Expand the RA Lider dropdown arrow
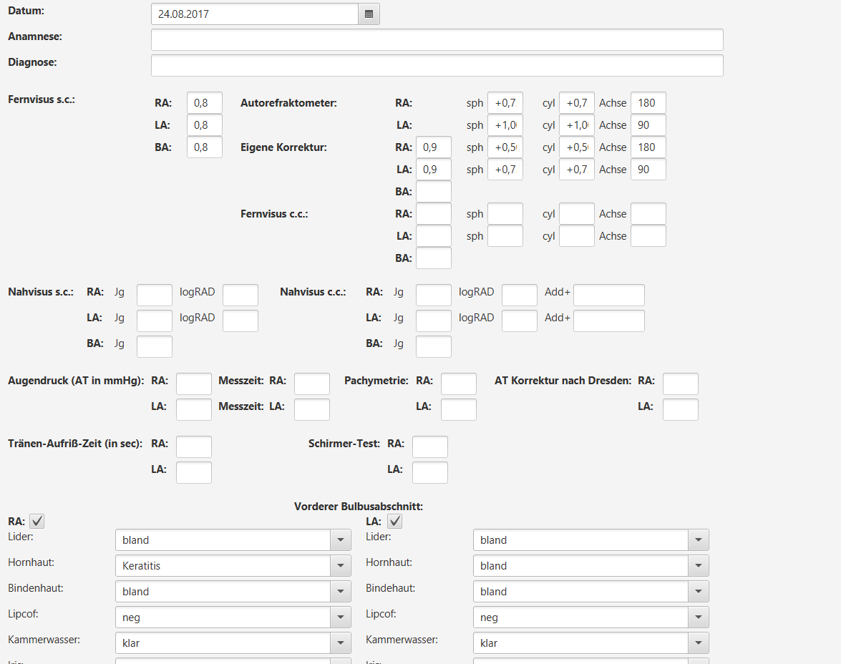This screenshot has width=841, height=664. (341, 540)
